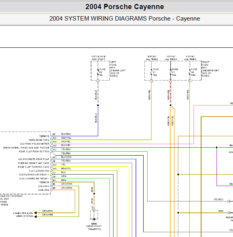Click the Fuse 31 15A symbol
This screenshot has width=233, height=237.
(152, 72)
